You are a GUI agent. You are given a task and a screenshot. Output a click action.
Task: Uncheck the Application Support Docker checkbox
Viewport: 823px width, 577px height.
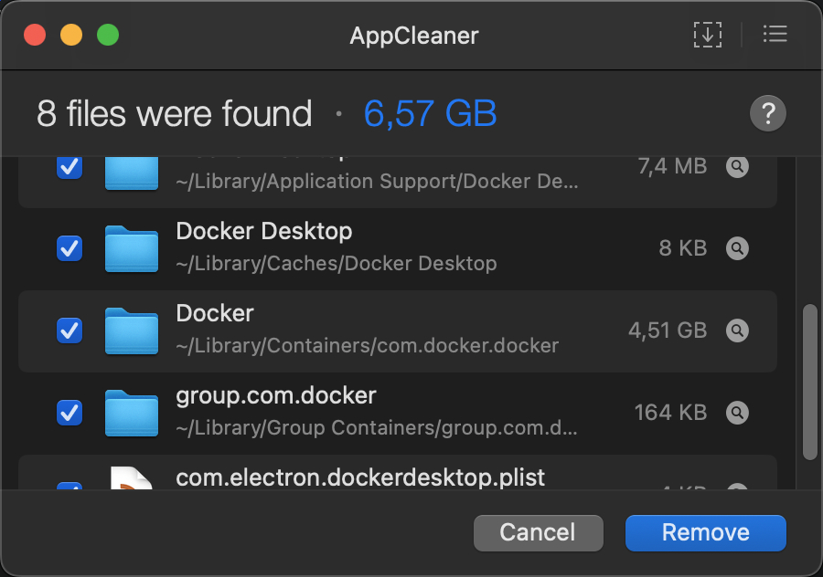(x=69, y=168)
